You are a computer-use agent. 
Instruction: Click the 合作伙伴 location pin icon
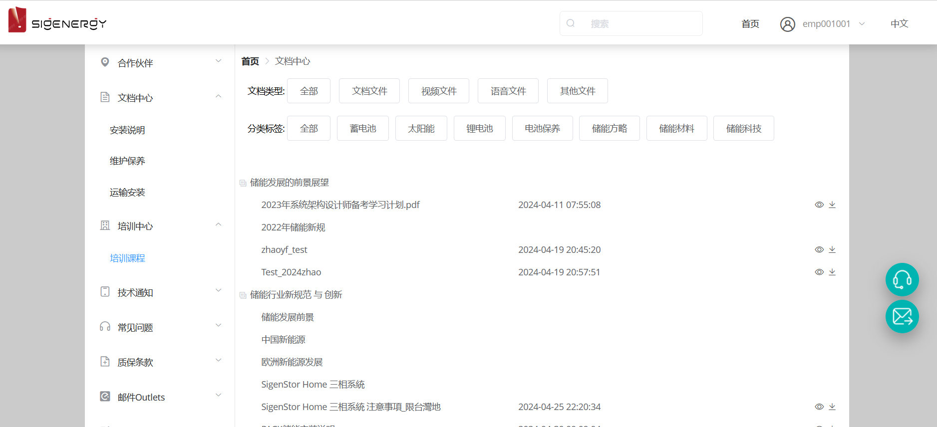(105, 62)
